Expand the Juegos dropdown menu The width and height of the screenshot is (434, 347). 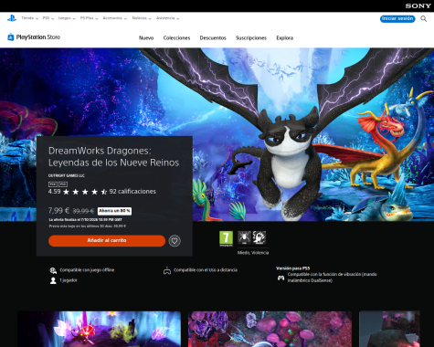click(x=67, y=18)
